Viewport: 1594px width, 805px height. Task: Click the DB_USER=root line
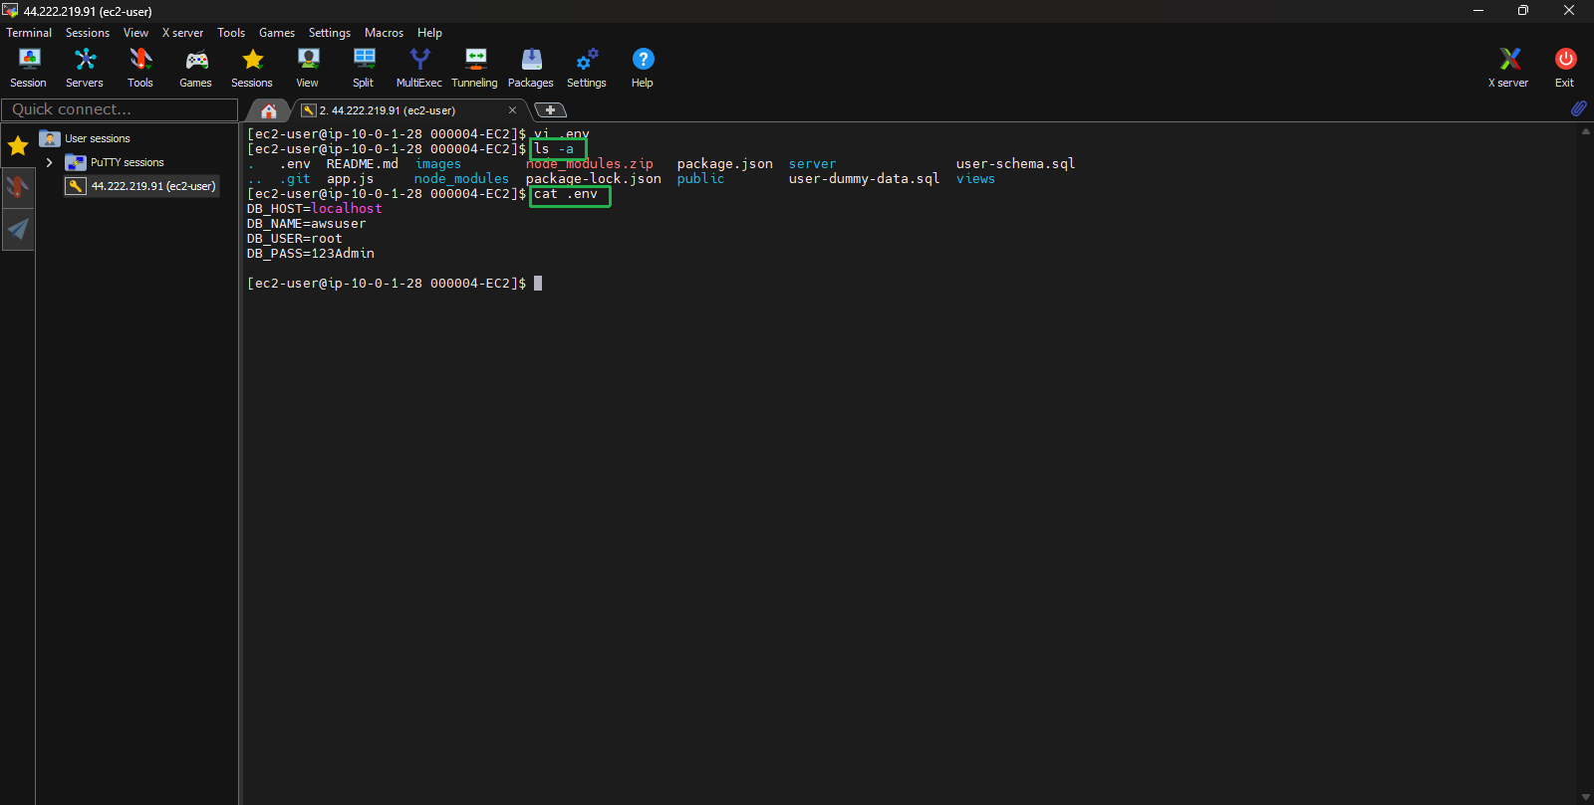(x=295, y=239)
